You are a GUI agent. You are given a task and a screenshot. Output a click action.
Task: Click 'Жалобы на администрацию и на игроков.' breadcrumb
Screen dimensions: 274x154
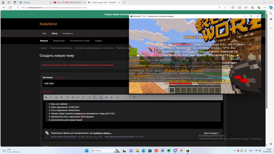[94, 48]
